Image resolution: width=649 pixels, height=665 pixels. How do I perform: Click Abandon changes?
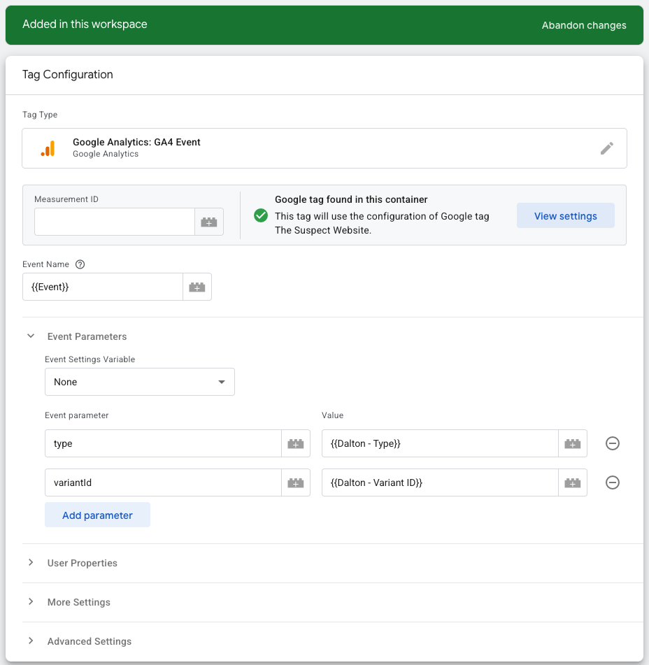(584, 25)
